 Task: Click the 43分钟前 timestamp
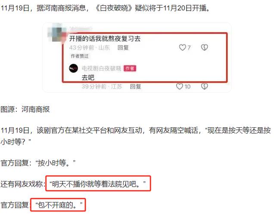click(x=81, y=48)
